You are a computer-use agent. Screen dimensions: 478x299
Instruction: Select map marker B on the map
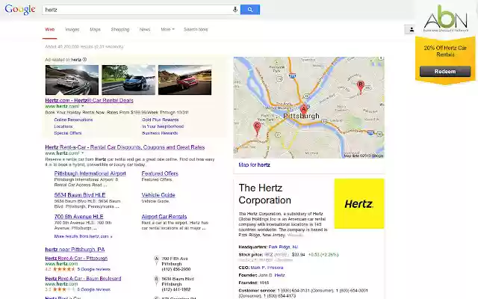pos(361,87)
